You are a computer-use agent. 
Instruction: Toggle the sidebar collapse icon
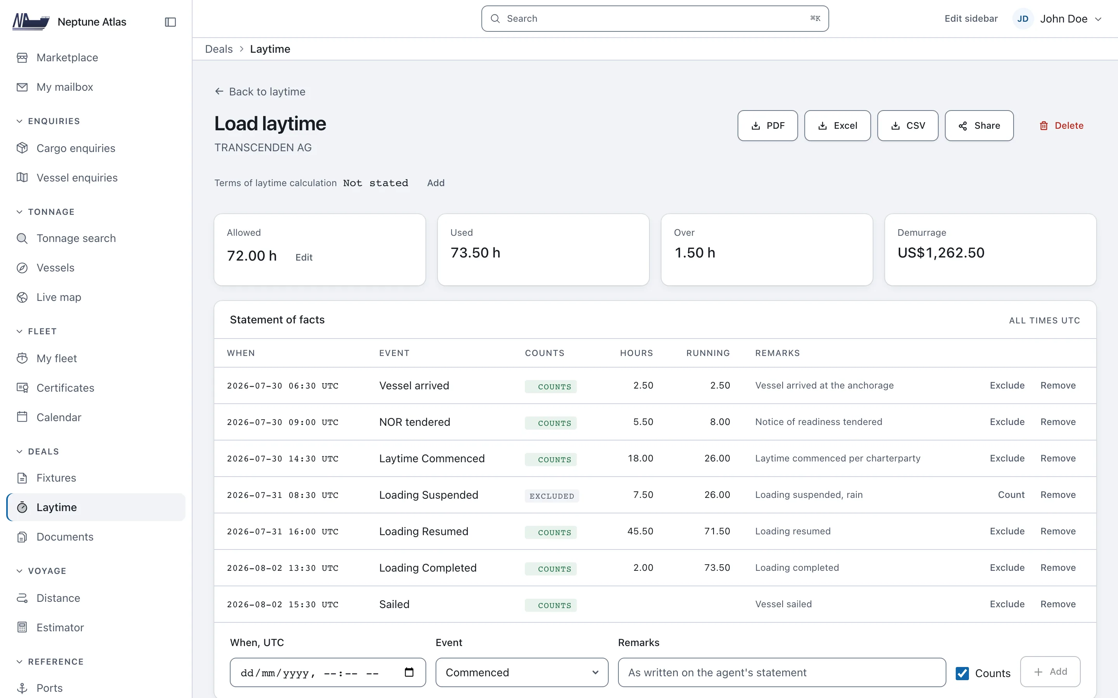(170, 22)
